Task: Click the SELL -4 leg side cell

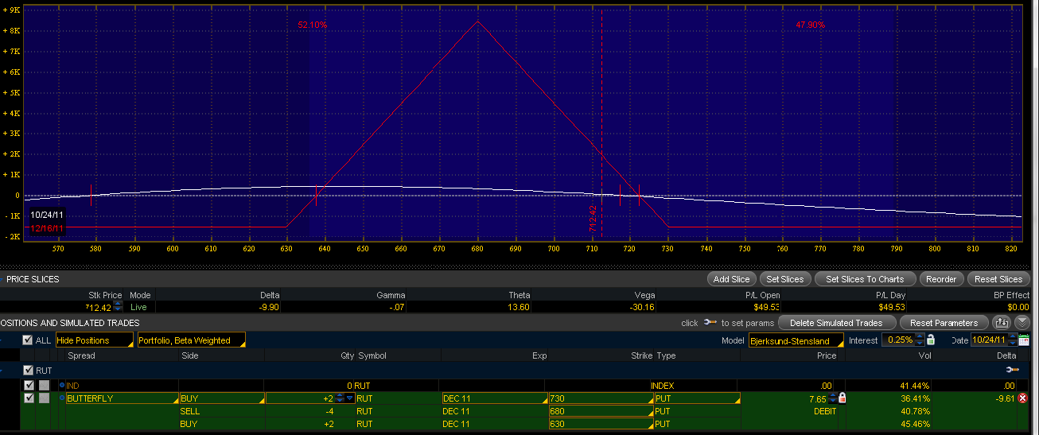Action: click(x=222, y=411)
